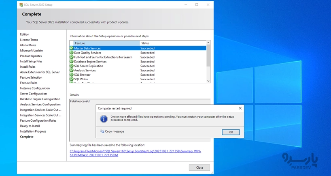Viewport: 331px width, 176px height.
Task: Click the feature list scrollbar down arrow
Action: 208,81
